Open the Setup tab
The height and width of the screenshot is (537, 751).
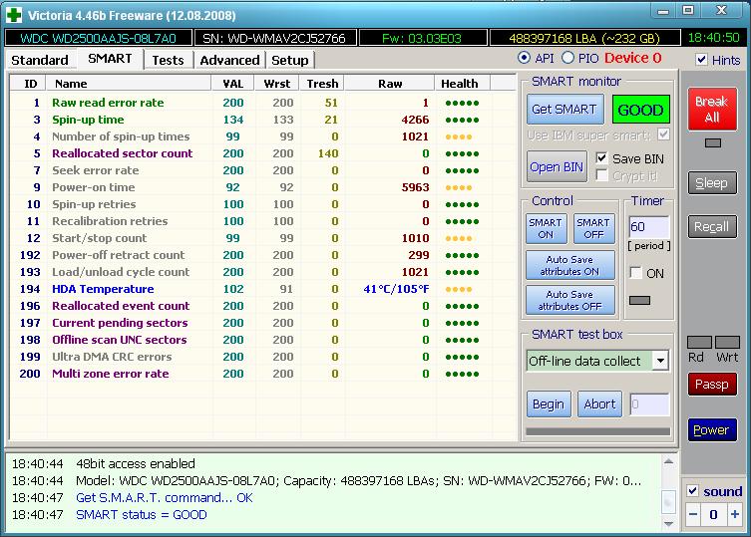290,61
